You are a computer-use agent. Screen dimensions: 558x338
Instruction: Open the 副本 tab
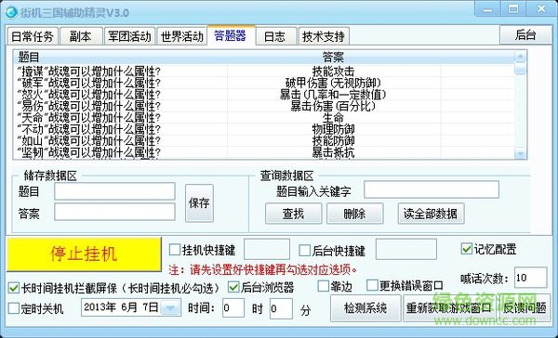pos(81,36)
